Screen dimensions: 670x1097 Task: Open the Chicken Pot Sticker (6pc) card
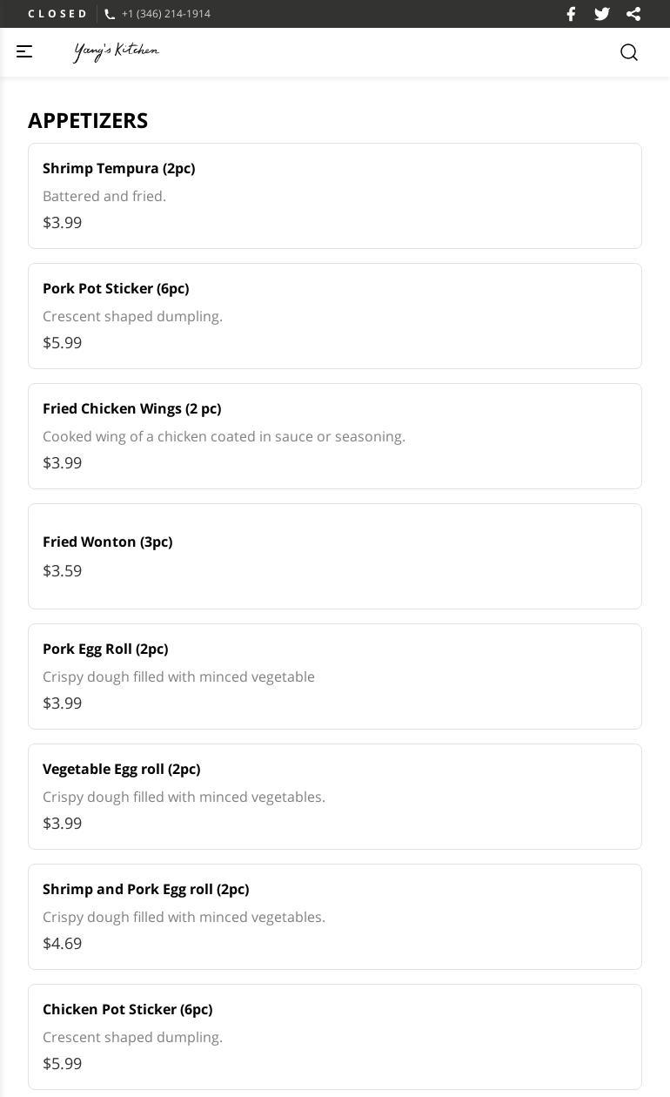tap(334, 1036)
